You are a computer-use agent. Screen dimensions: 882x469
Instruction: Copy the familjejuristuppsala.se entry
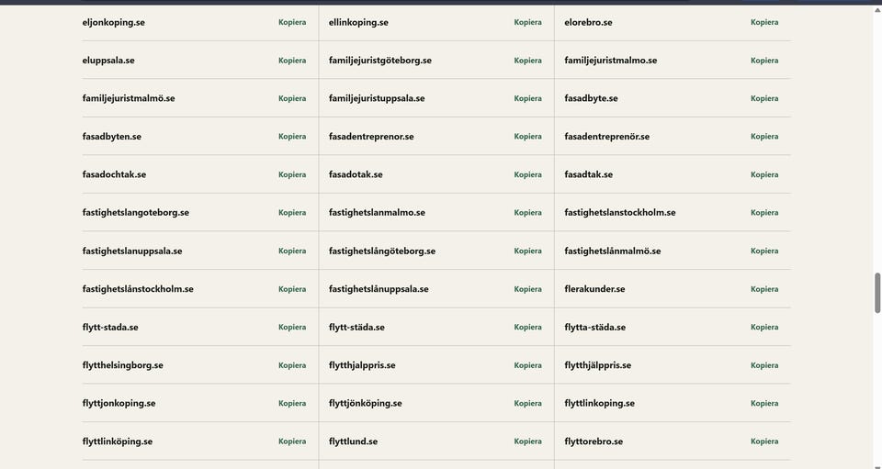coord(527,98)
